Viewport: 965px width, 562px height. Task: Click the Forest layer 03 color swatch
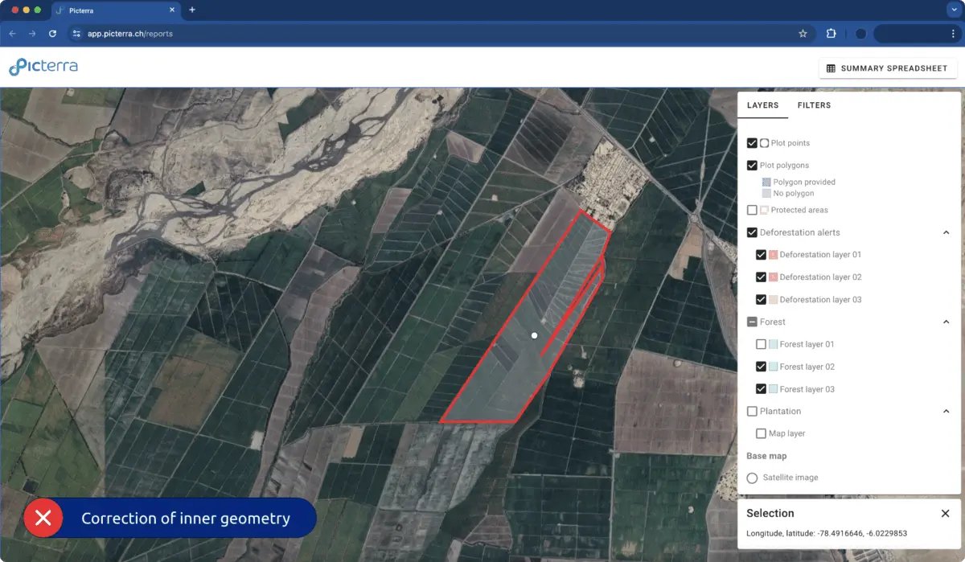[x=773, y=389]
